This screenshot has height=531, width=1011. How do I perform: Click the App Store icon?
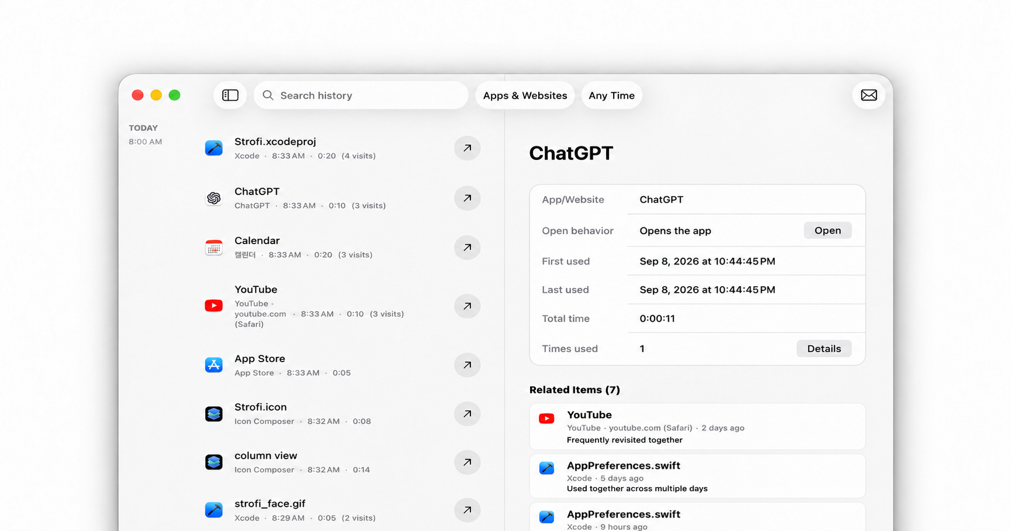[214, 365]
